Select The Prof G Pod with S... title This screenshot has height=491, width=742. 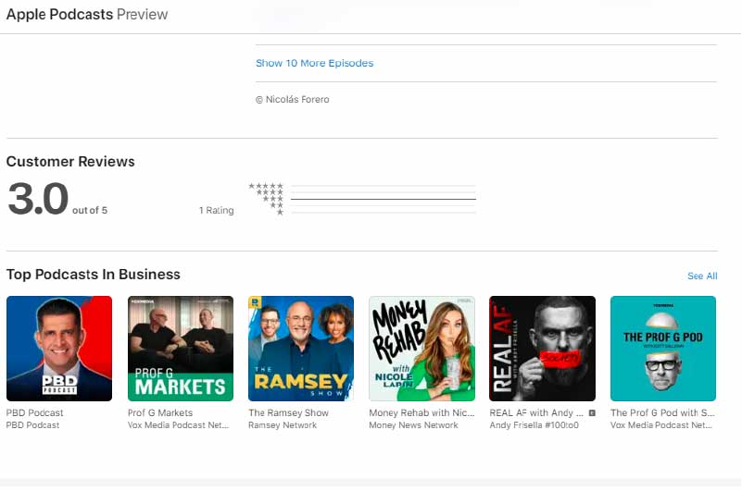pyautogui.click(x=662, y=412)
